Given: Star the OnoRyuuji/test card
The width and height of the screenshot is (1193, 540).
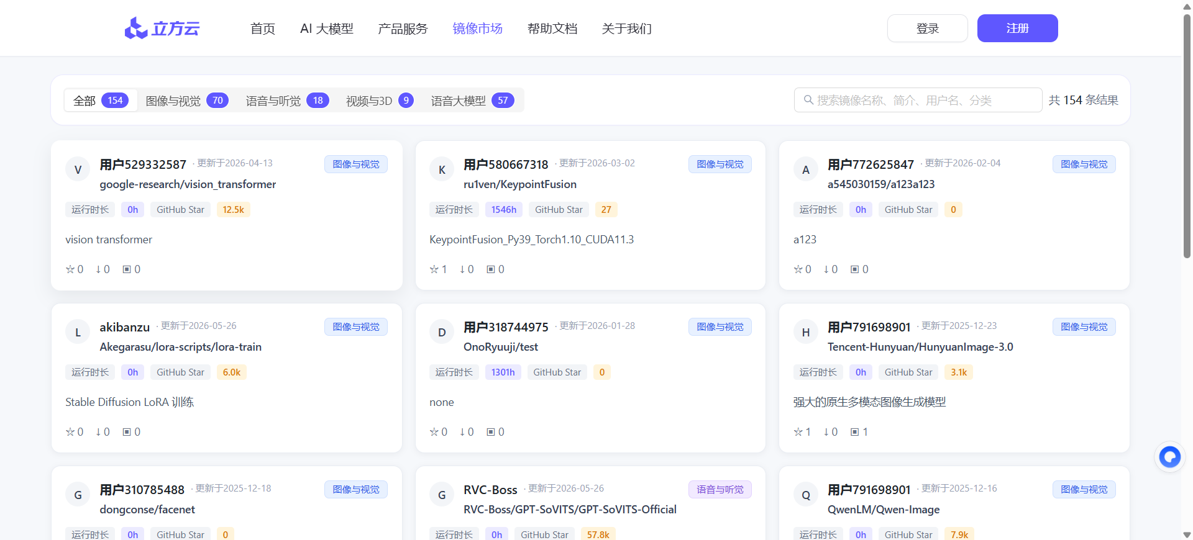Looking at the screenshot, I should click(434, 432).
